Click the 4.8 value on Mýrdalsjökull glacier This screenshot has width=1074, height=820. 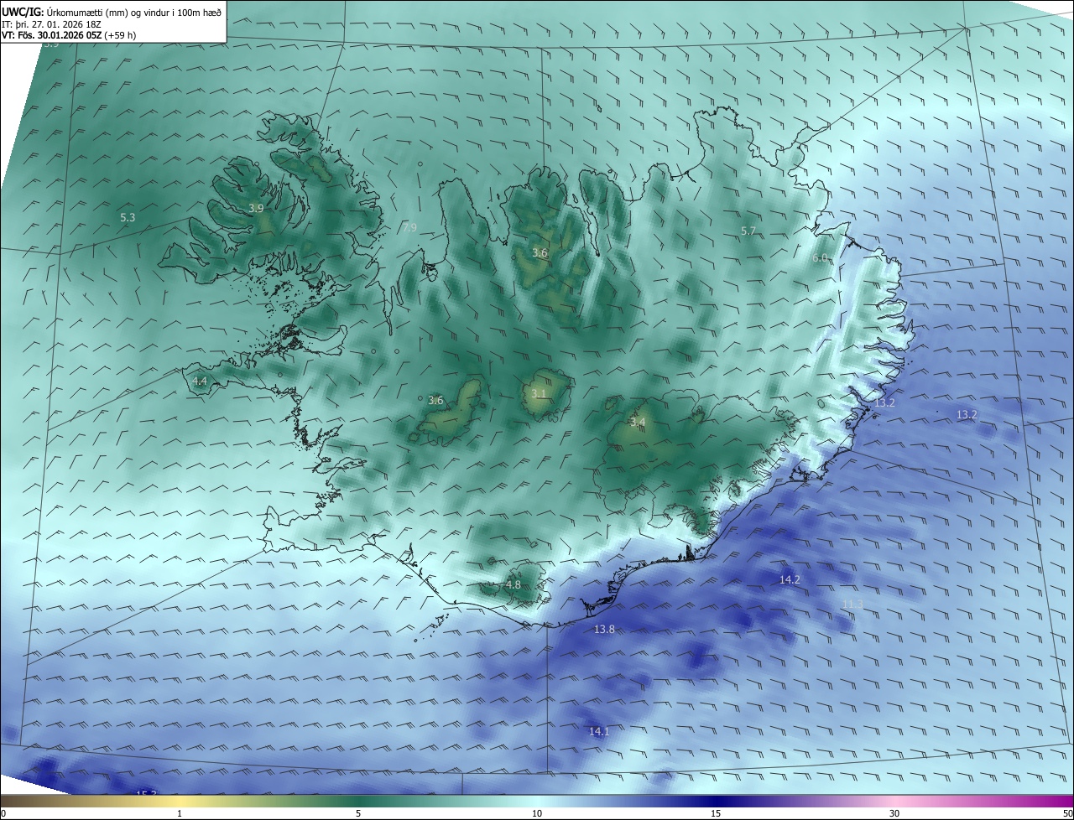(x=514, y=584)
